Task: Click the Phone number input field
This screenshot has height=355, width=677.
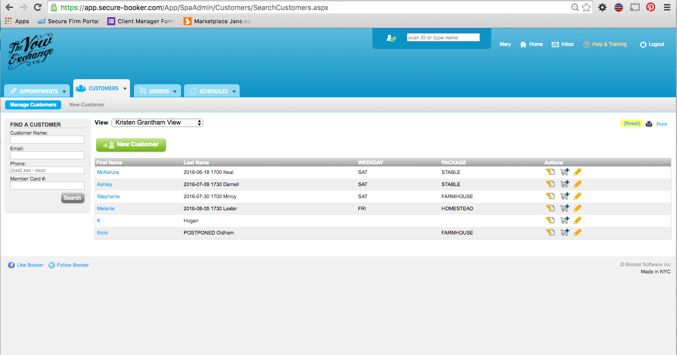Action: click(x=47, y=170)
